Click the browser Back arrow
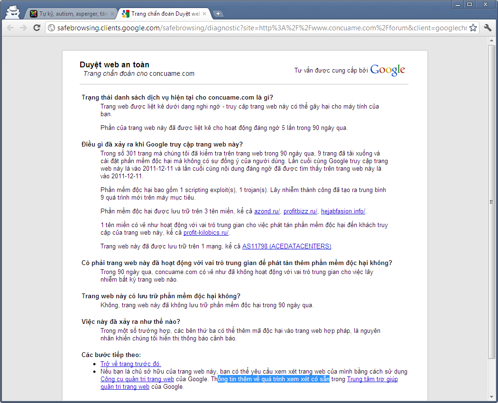 (x=10, y=28)
